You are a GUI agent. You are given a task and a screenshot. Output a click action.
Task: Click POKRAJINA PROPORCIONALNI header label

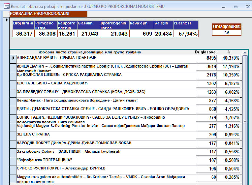pyautogui.click(x=48, y=14)
